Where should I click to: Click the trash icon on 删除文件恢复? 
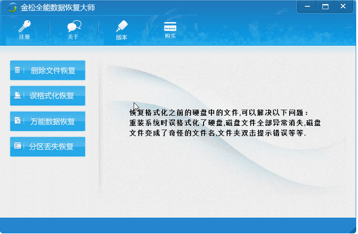(x=17, y=69)
